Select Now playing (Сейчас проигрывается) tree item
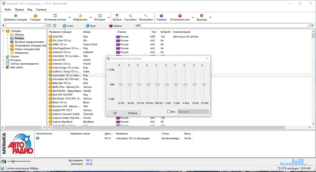Viewport: 316px width, 172px height. (24, 64)
